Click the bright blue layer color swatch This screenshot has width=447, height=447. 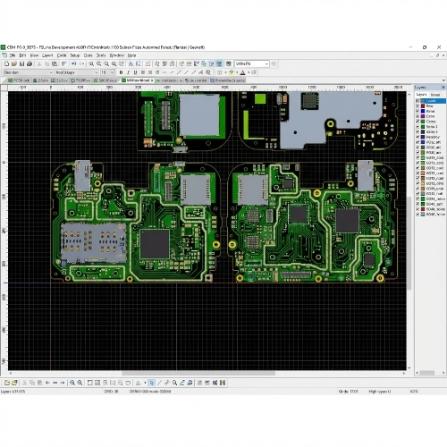(x=423, y=111)
